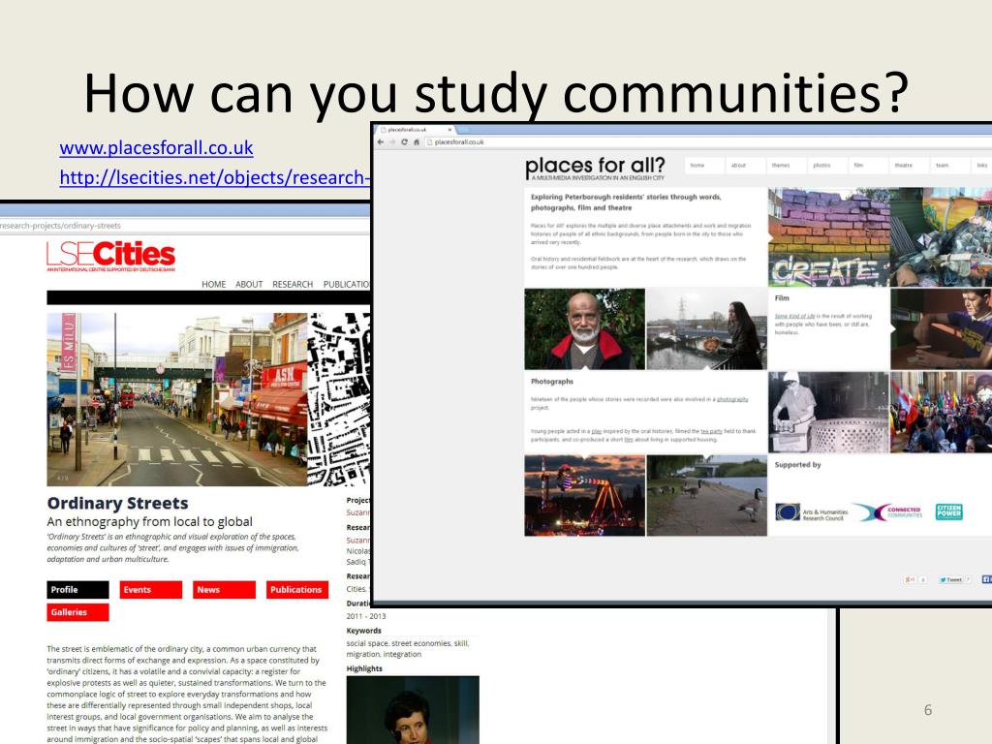Click the Citizen Power logo
Screen dimensions: 992x744
coord(949,511)
